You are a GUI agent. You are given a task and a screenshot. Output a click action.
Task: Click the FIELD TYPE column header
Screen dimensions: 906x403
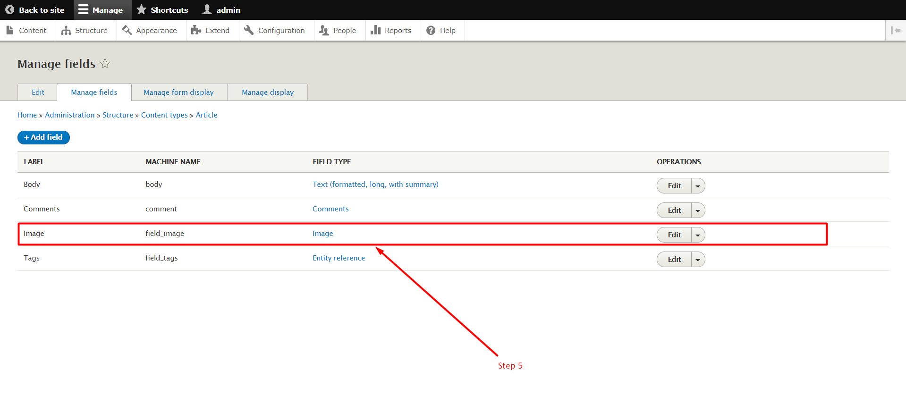(x=331, y=162)
